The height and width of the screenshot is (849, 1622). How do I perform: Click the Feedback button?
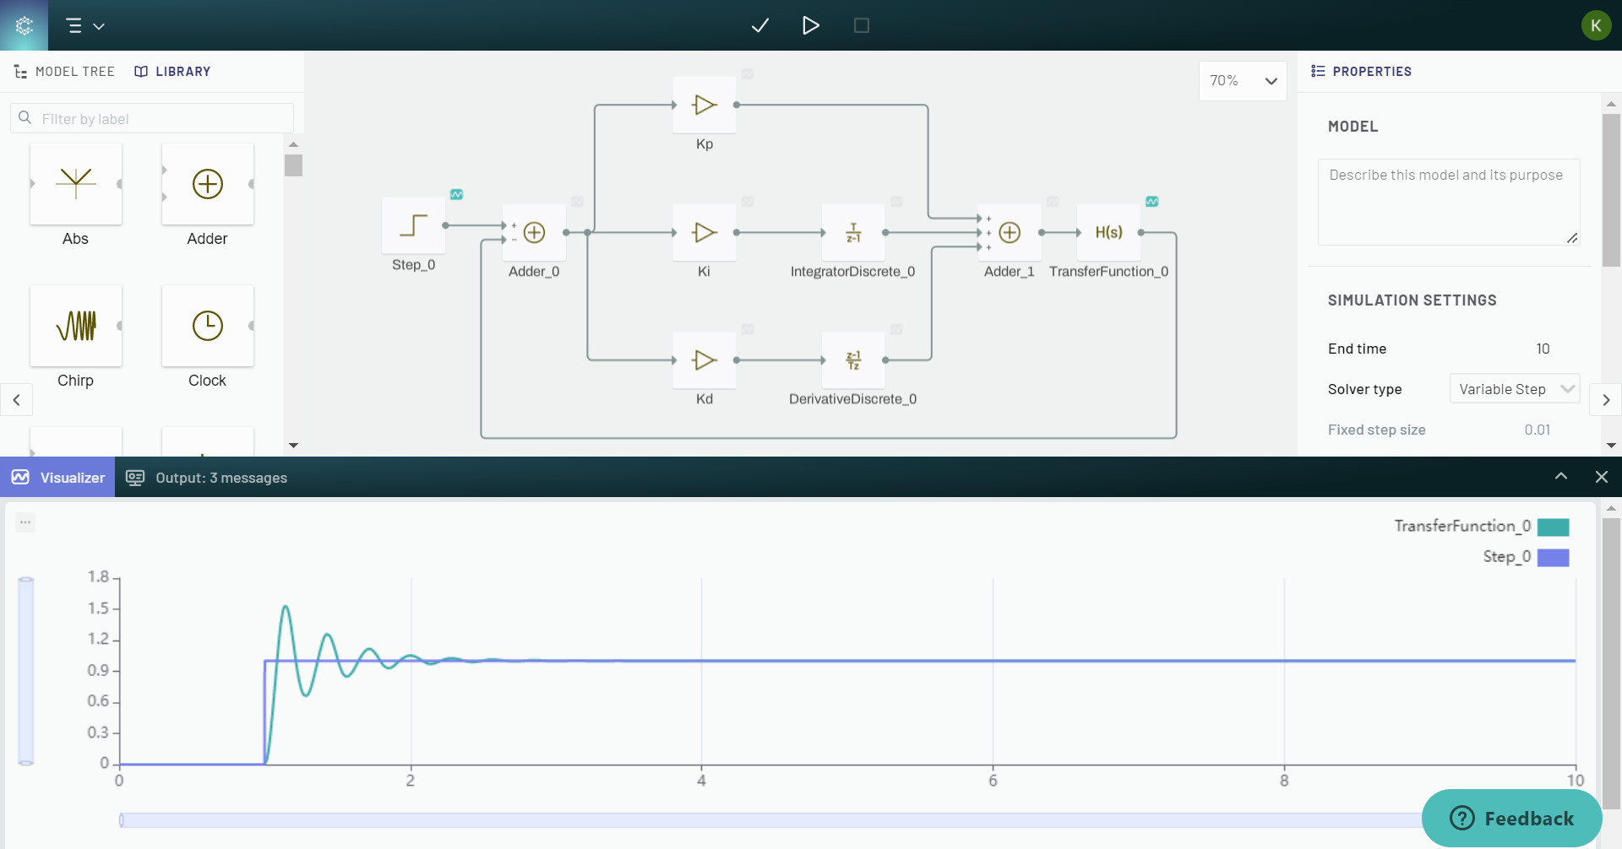click(1511, 819)
